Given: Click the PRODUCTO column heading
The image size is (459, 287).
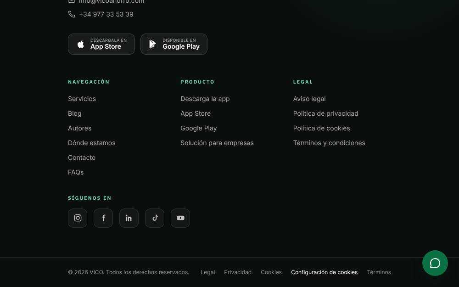Looking at the screenshot, I should pos(197,82).
